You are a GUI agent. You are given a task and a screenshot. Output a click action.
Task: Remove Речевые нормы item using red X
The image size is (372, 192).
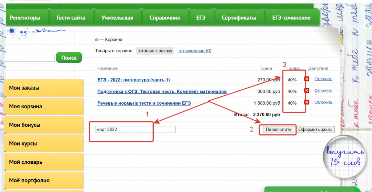point(307,103)
